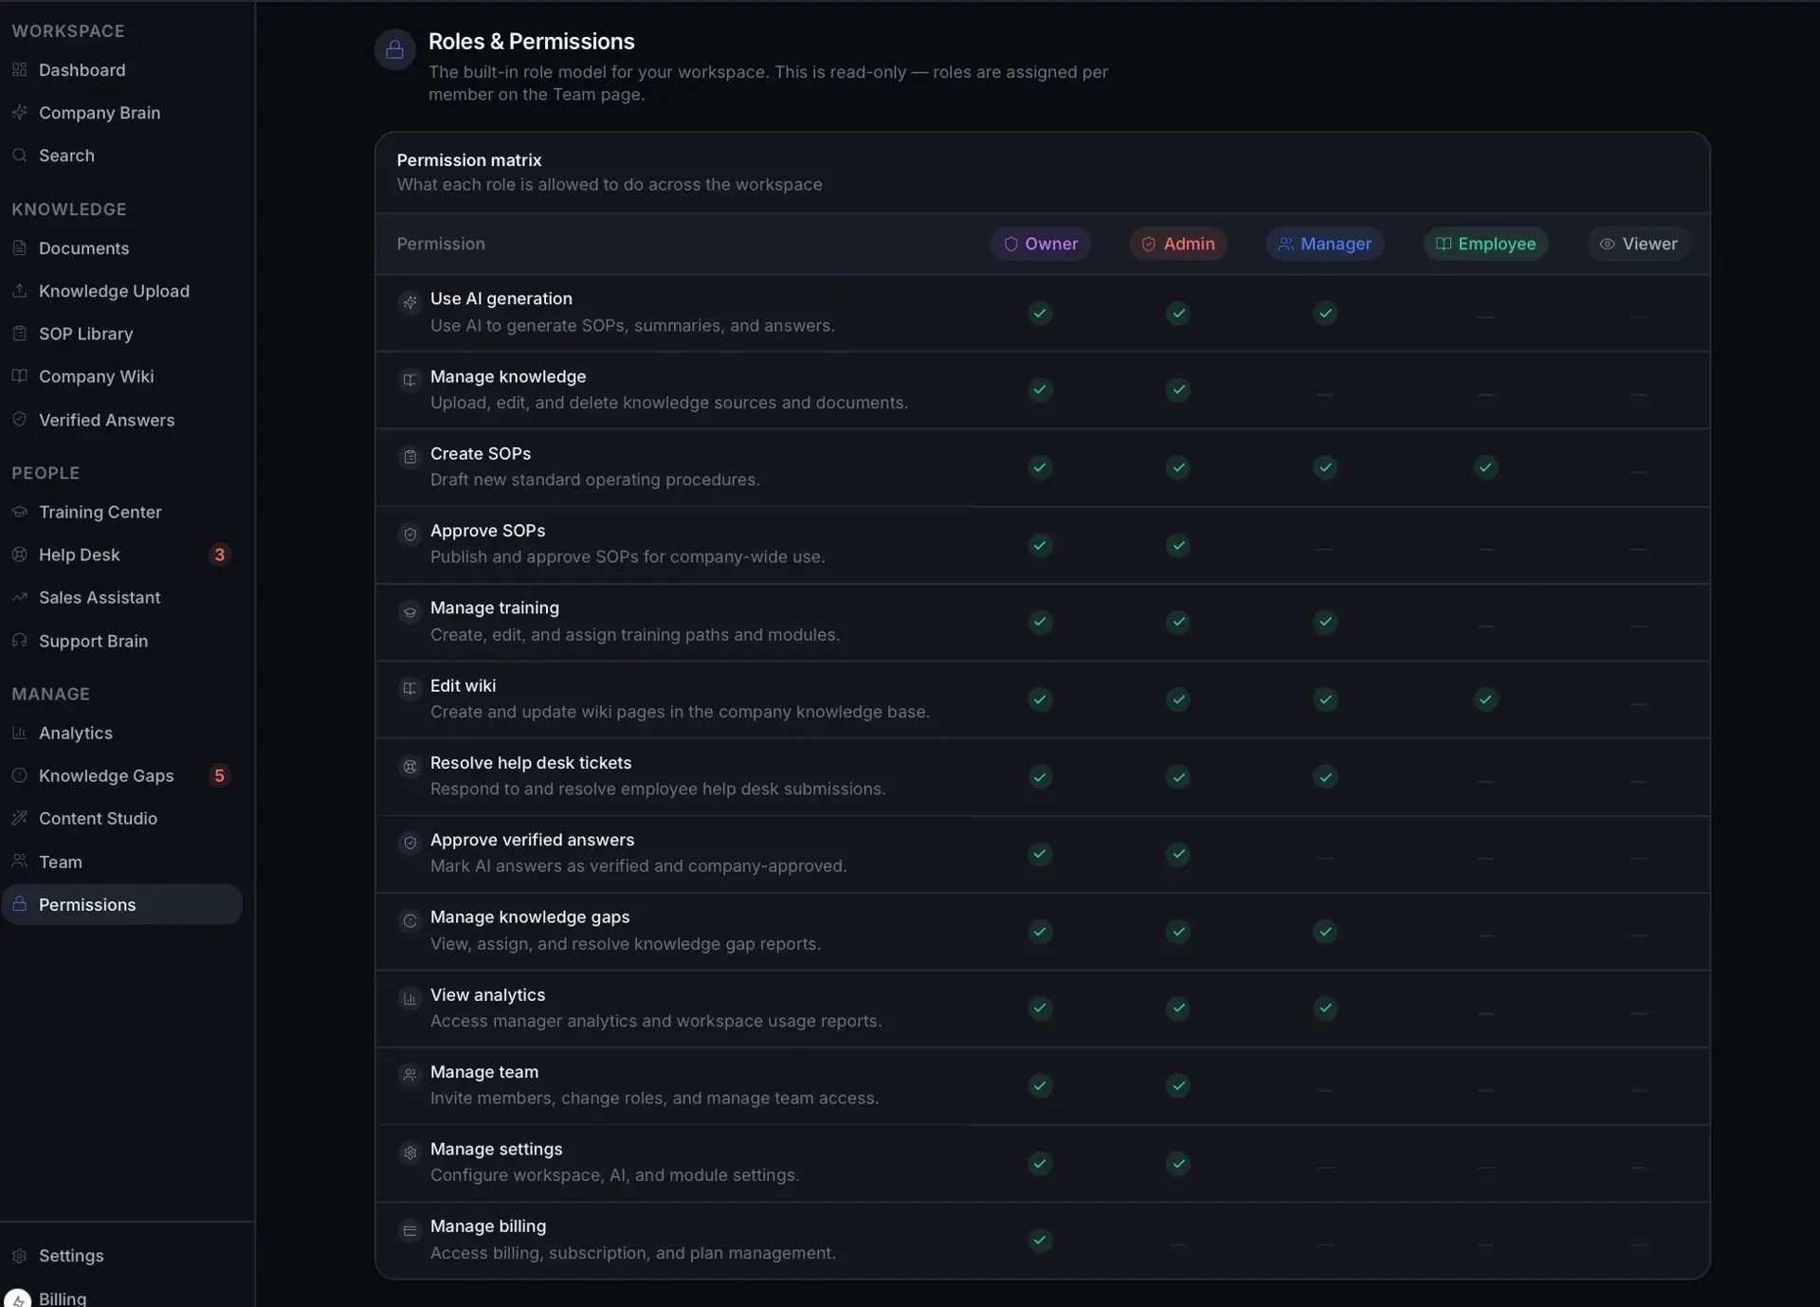Open the Team page
The width and height of the screenshot is (1820, 1307).
[x=121, y=862]
